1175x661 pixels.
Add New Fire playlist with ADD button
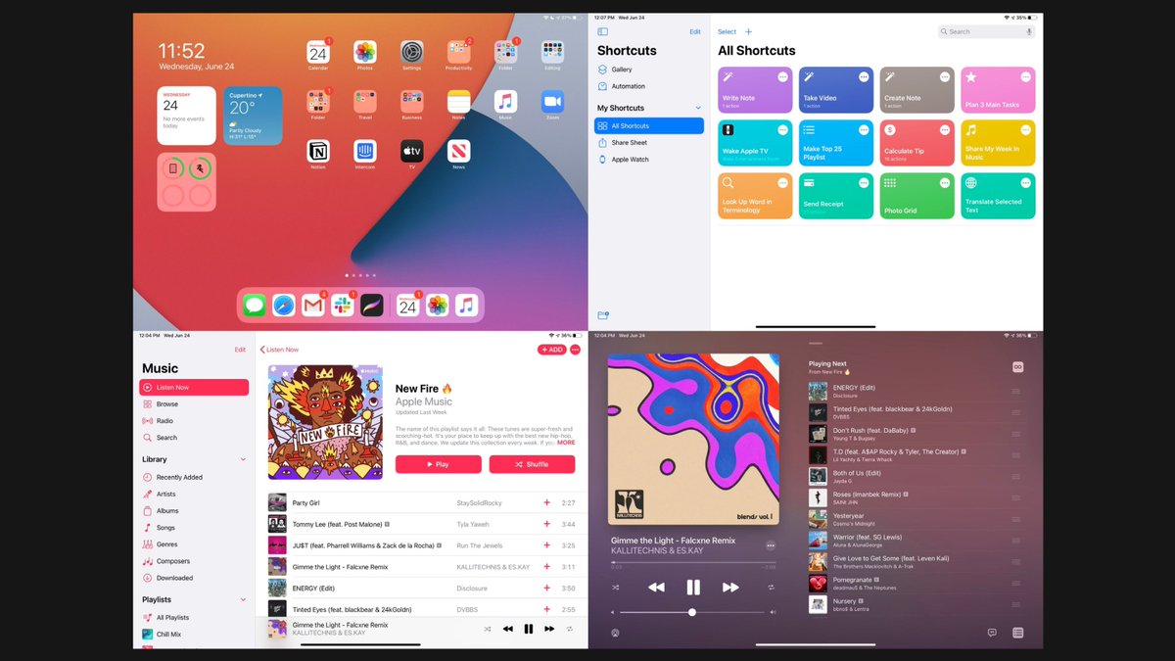(x=551, y=350)
